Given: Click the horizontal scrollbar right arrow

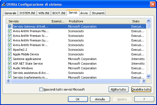Looking at the screenshot, I should [x=144, y=81].
